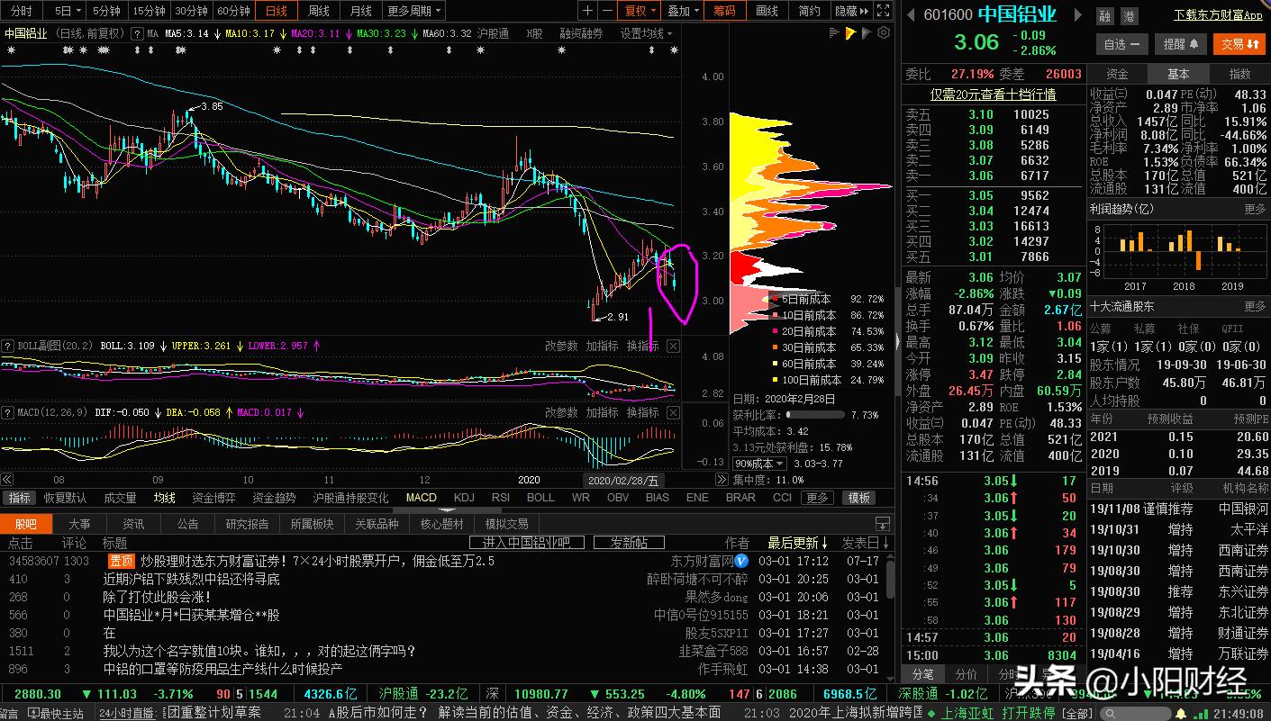Open chart settings gear icon
The image size is (1271, 721).
[884, 33]
